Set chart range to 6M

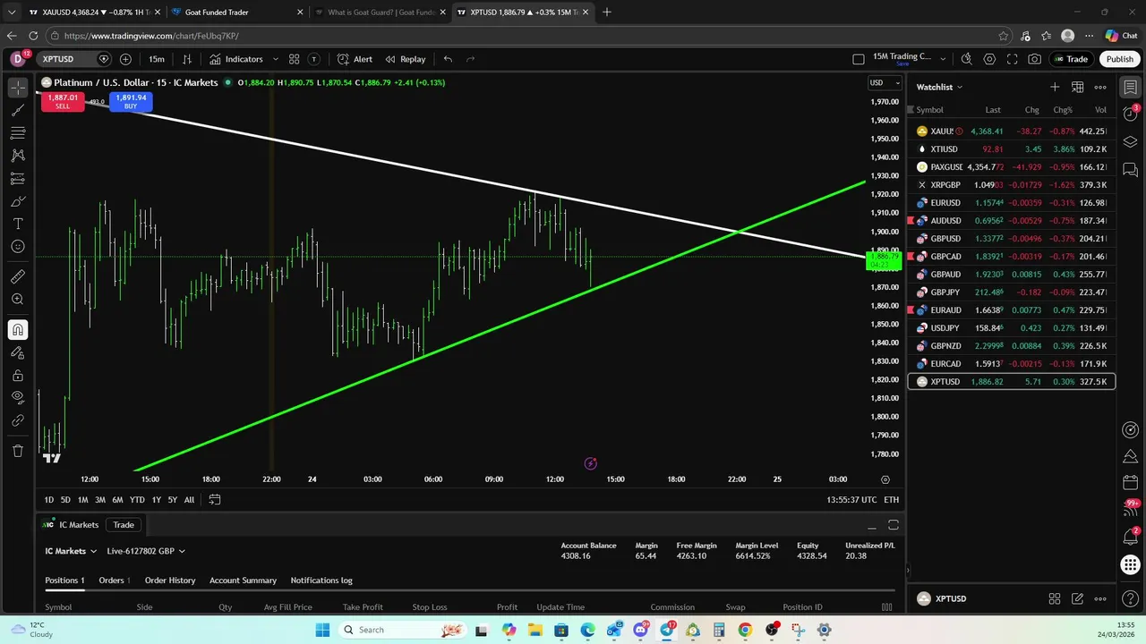(x=117, y=500)
